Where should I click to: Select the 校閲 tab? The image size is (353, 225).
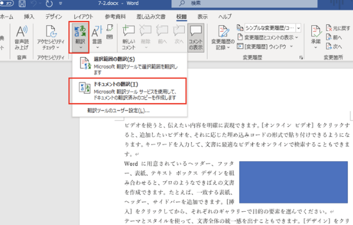click(181, 17)
